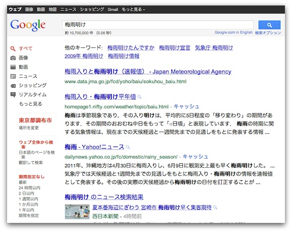Select すべて filter in sidebar
The height and width of the screenshot is (232, 292).
[26, 49]
